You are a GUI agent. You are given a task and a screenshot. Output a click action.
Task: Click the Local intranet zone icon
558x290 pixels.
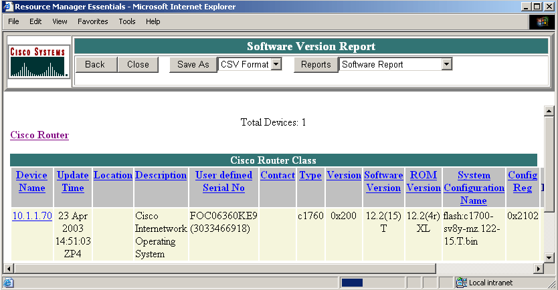tap(461, 283)
